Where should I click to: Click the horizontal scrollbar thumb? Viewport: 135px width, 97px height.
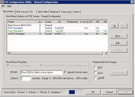pyautogui.click(x=57, y=53)
